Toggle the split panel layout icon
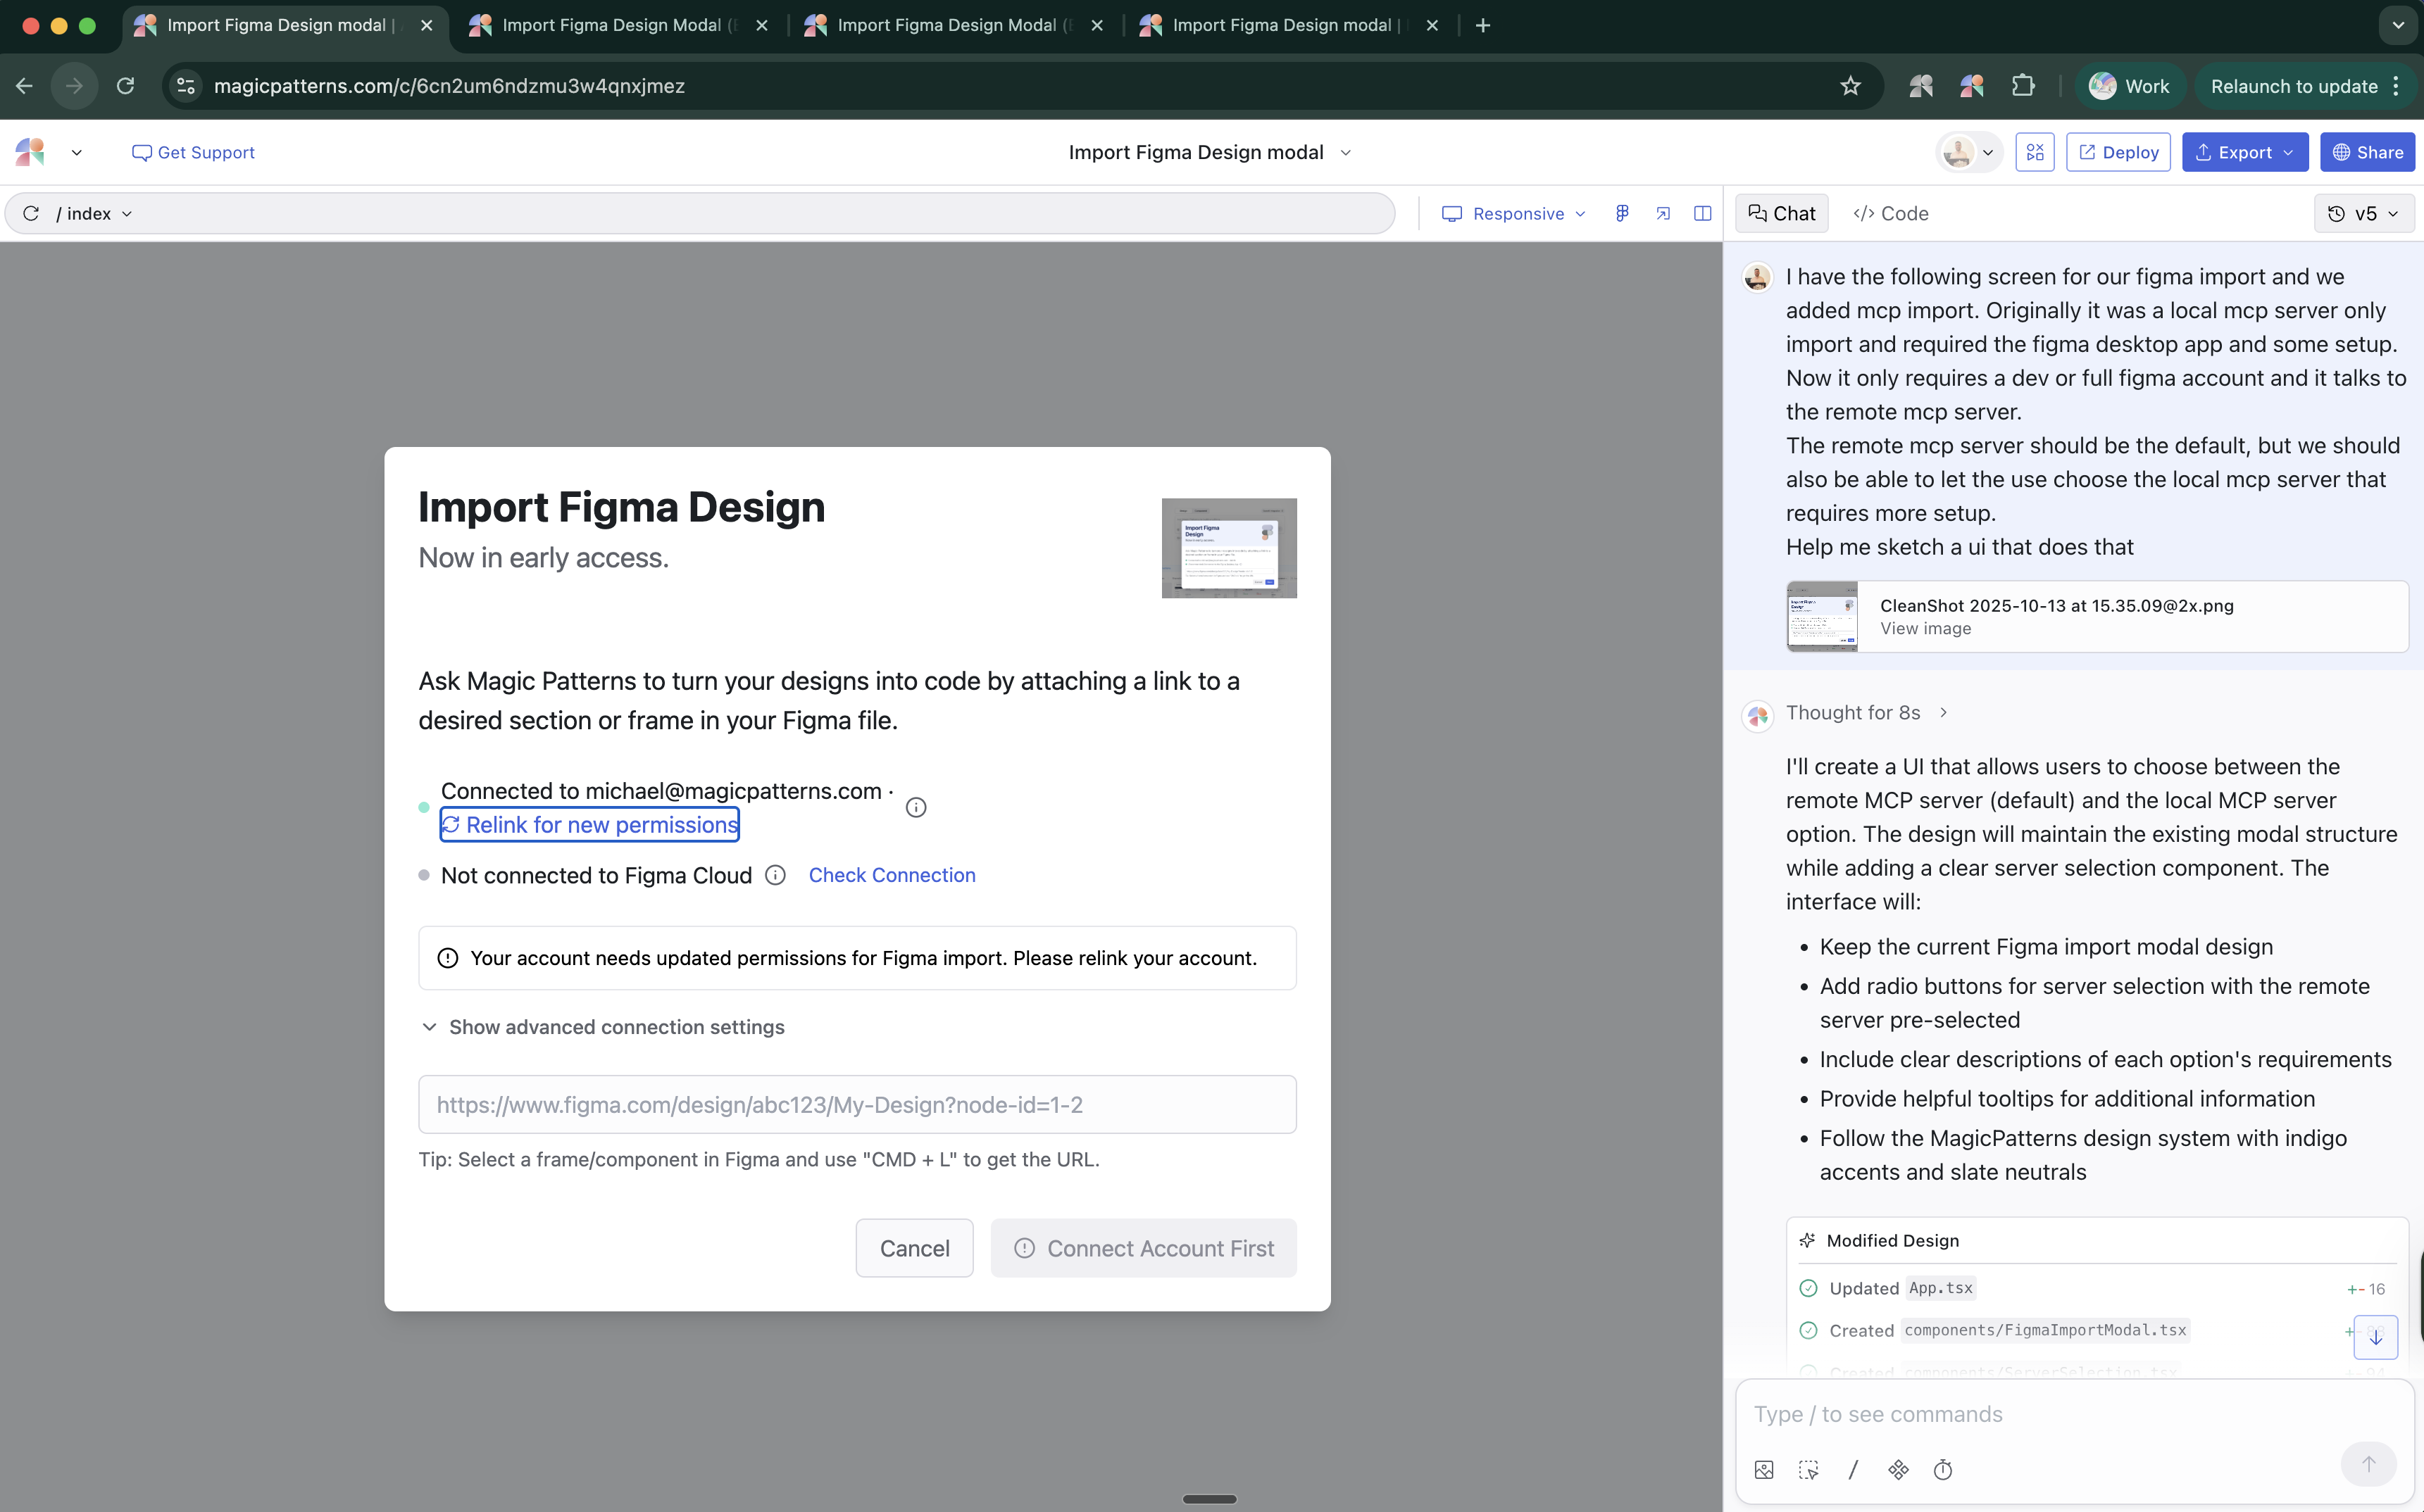 (1703, 213)
